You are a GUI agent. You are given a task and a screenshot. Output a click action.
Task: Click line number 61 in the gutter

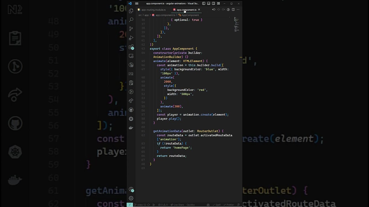143,131
